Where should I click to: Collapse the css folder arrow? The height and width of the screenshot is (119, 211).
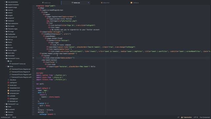click(x=7, y=61)
